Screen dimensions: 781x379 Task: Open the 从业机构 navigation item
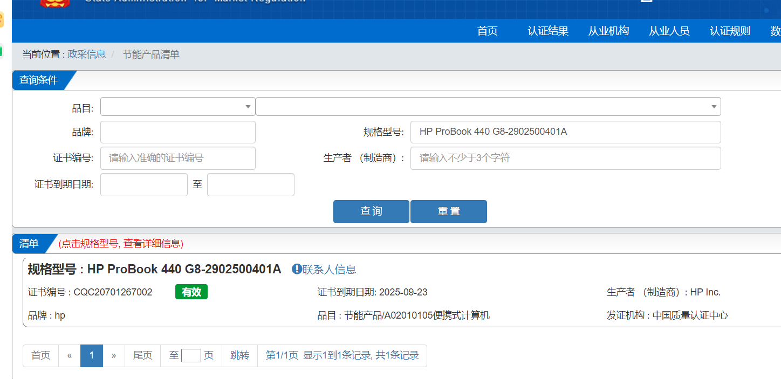pyautogui.click(x=609, y=31)
